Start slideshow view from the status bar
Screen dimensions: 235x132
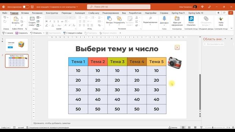coord(201,127)
